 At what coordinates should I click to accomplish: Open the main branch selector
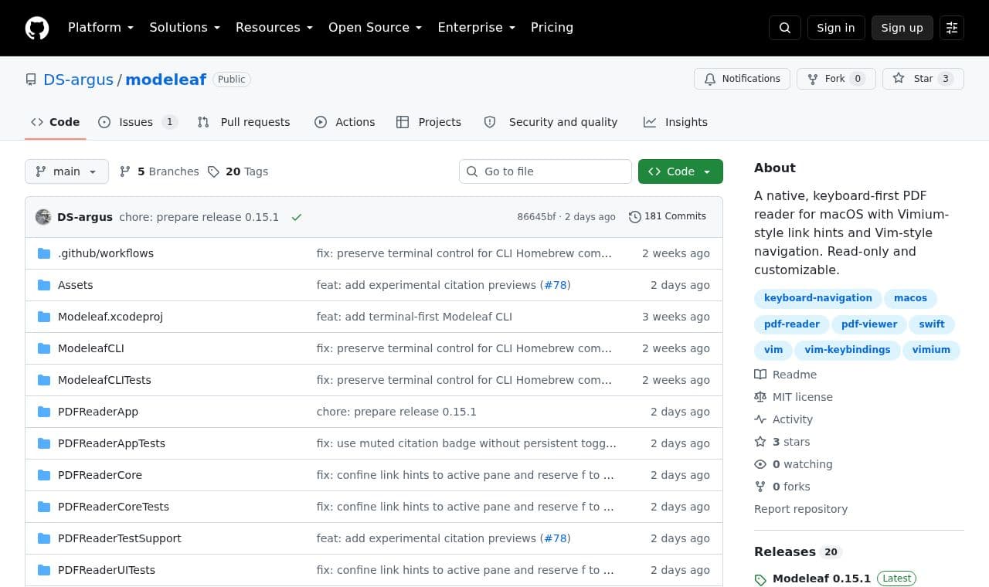pyautogui.click(x=66, y=171)
